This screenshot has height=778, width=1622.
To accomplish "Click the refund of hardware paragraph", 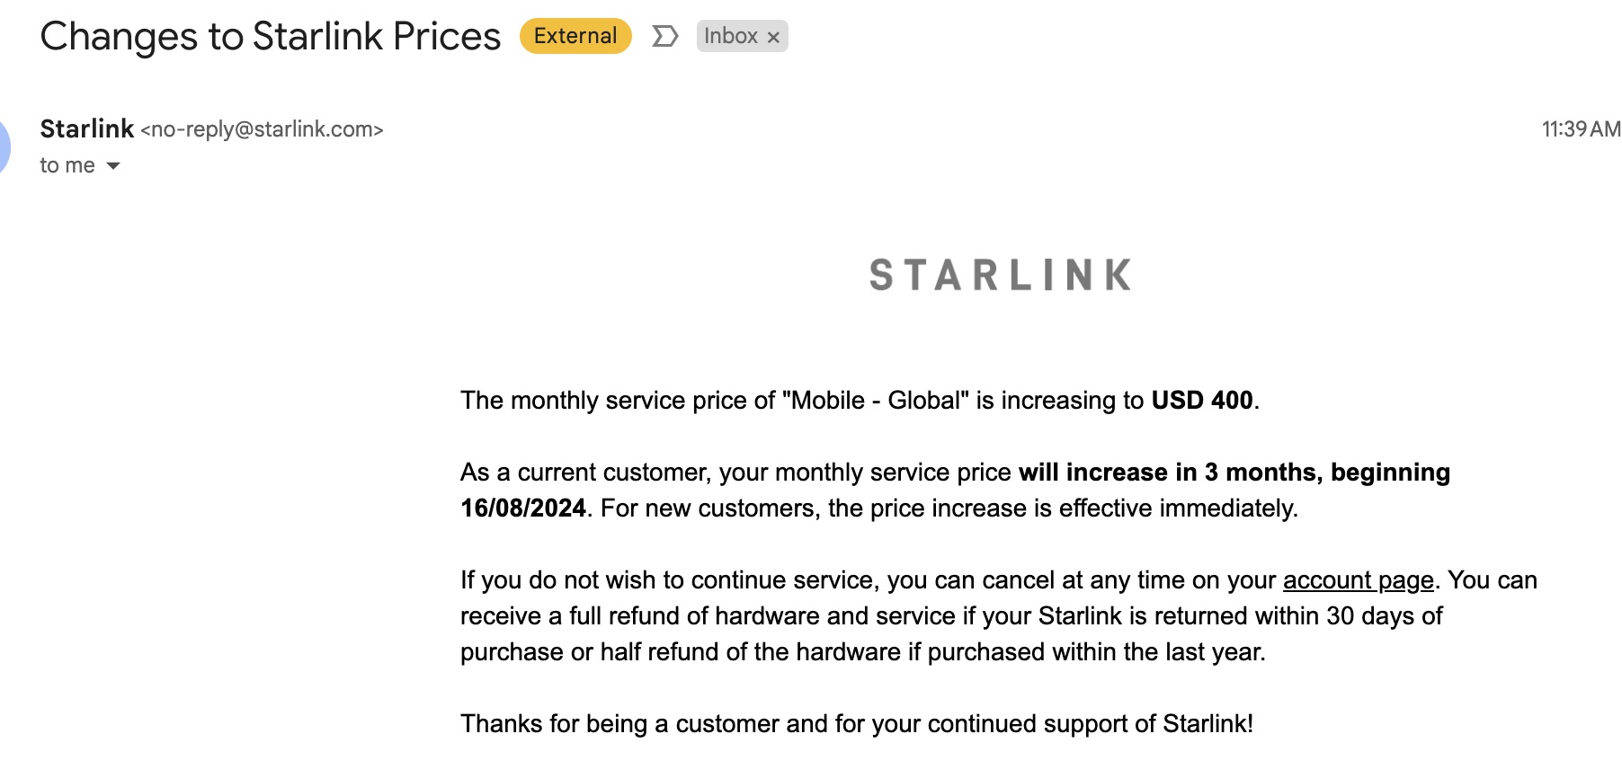I will click(999, 616).
